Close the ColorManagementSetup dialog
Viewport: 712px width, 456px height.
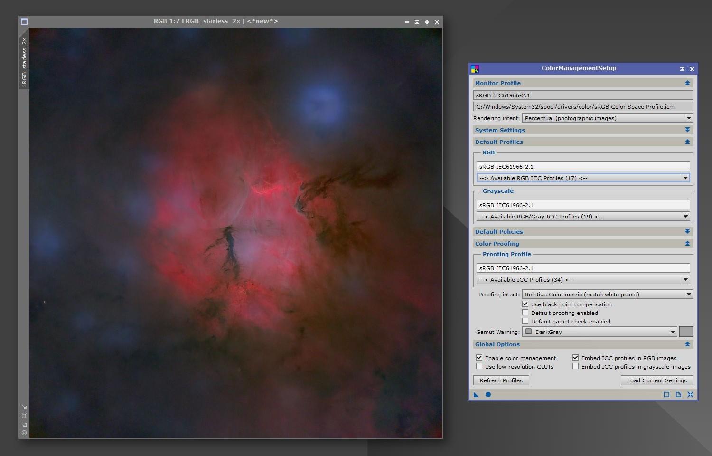point(692,69)
